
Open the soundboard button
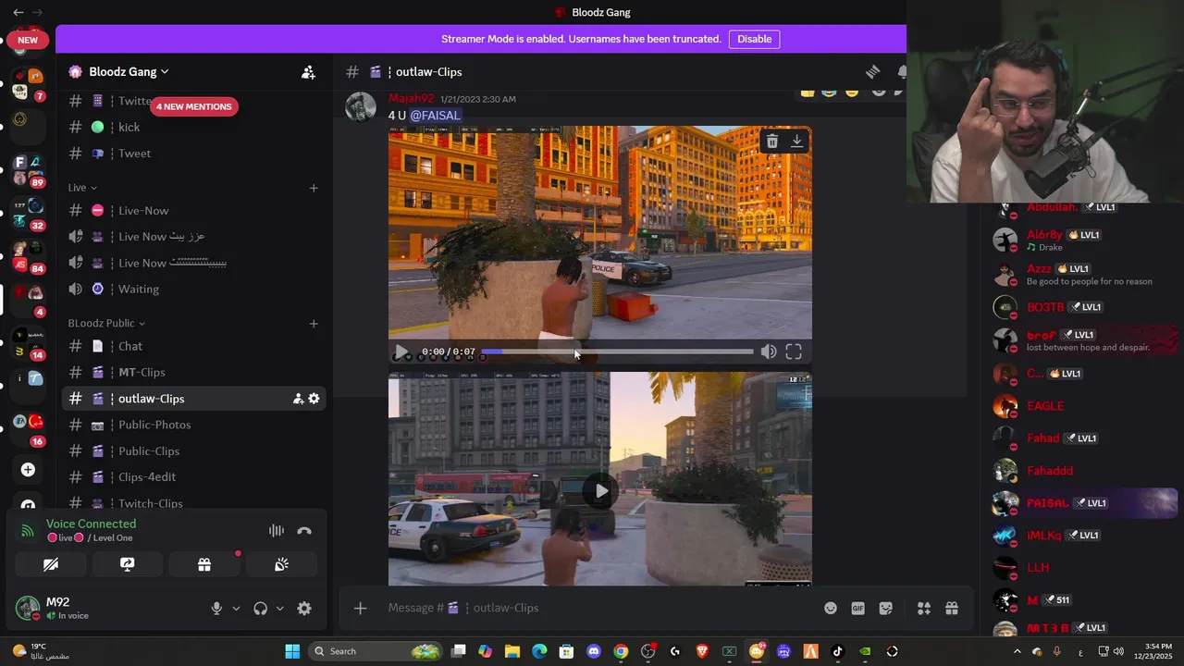click(281, 564)
